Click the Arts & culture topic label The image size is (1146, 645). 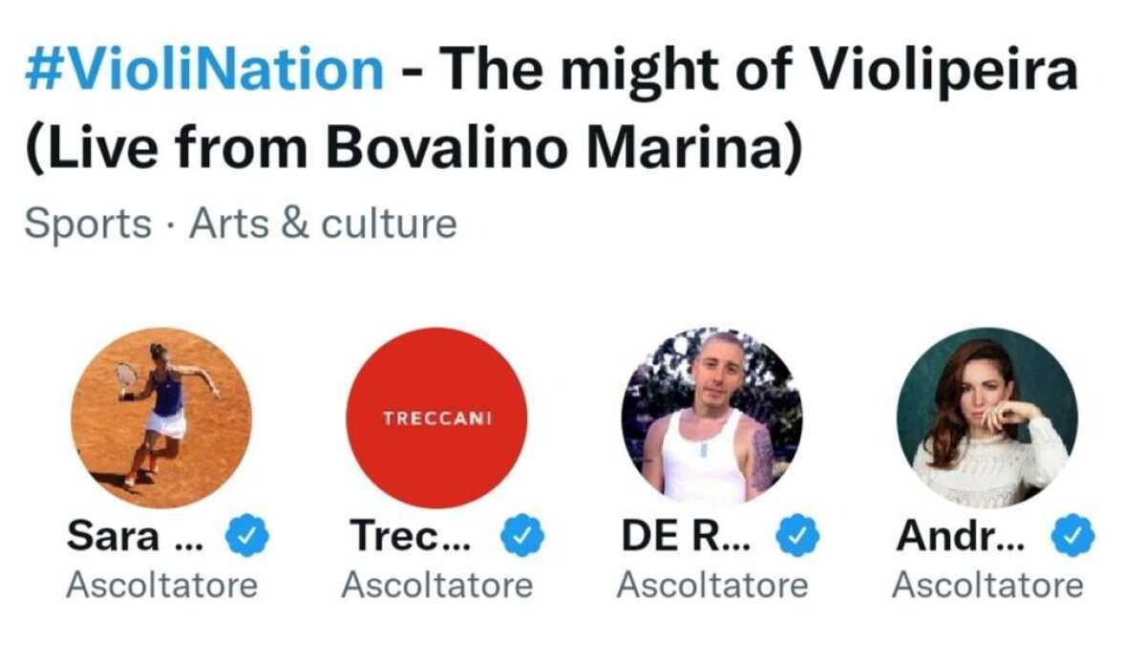(322, 222)
